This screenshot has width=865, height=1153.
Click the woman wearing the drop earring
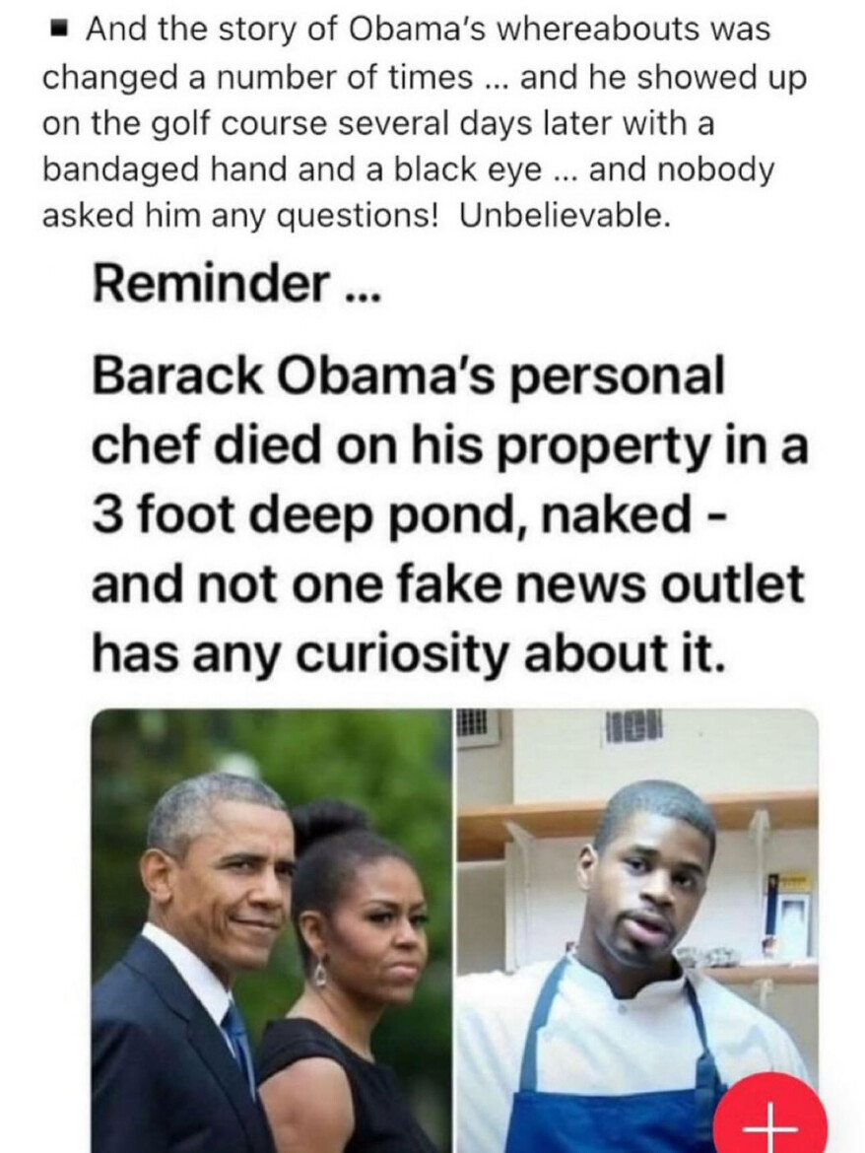[353, 978]
